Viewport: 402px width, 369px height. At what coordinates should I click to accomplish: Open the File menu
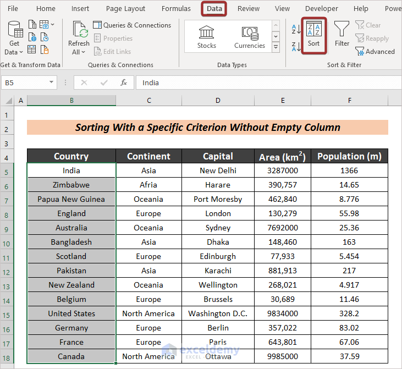click(13, 9)
